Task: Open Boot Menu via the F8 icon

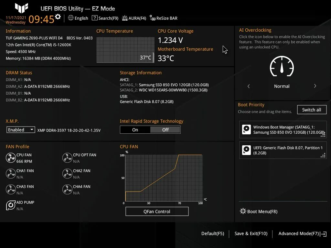Action: click(x=243, y=211)
